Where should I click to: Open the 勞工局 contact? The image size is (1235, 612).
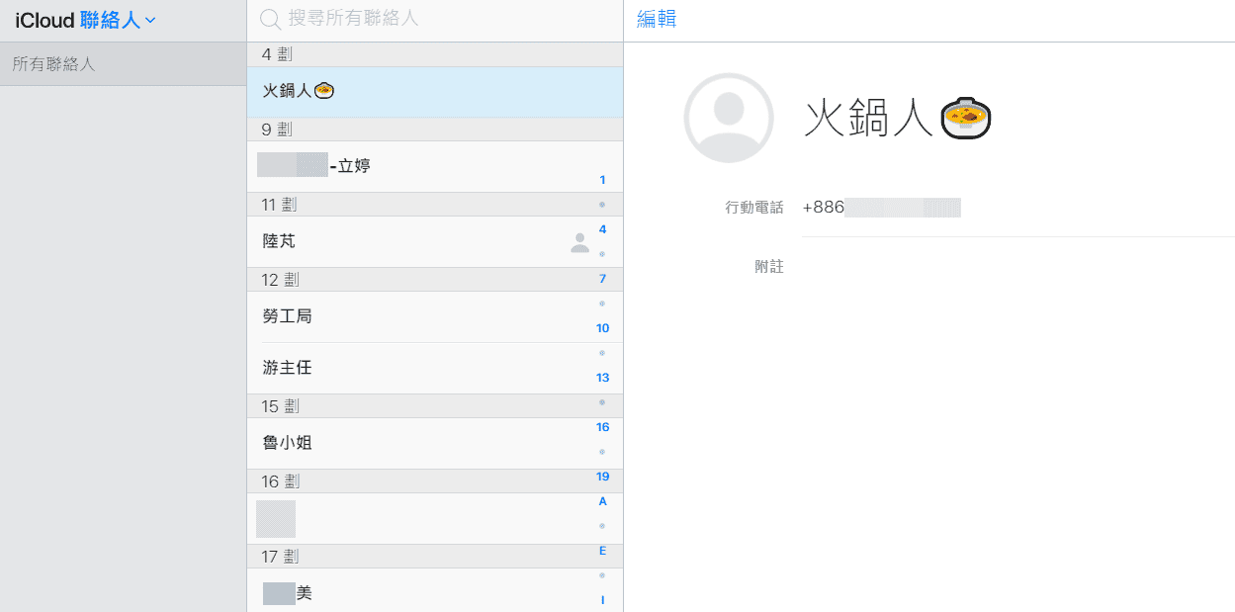pyautogui.click(x=435, y=316)
